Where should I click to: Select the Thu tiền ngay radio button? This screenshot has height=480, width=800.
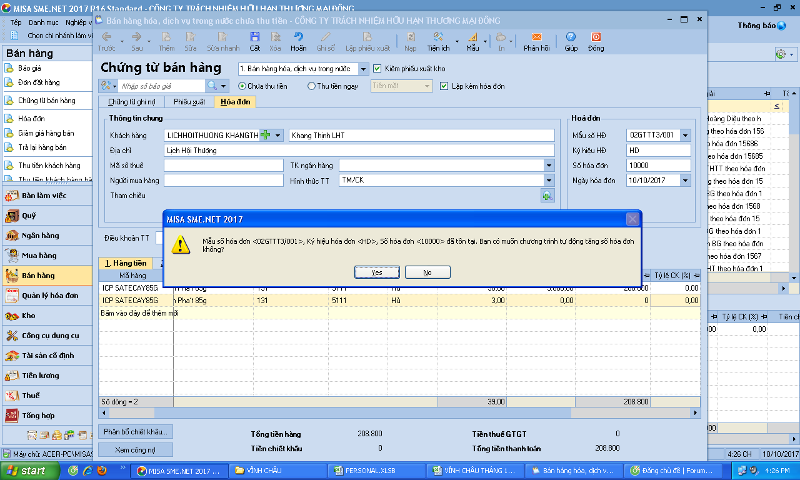tap(312, 86)
